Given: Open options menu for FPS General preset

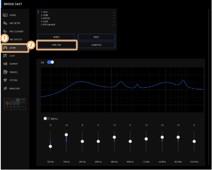Looking at the screenshot, I should pyautogui.click(x=114, y=25).
